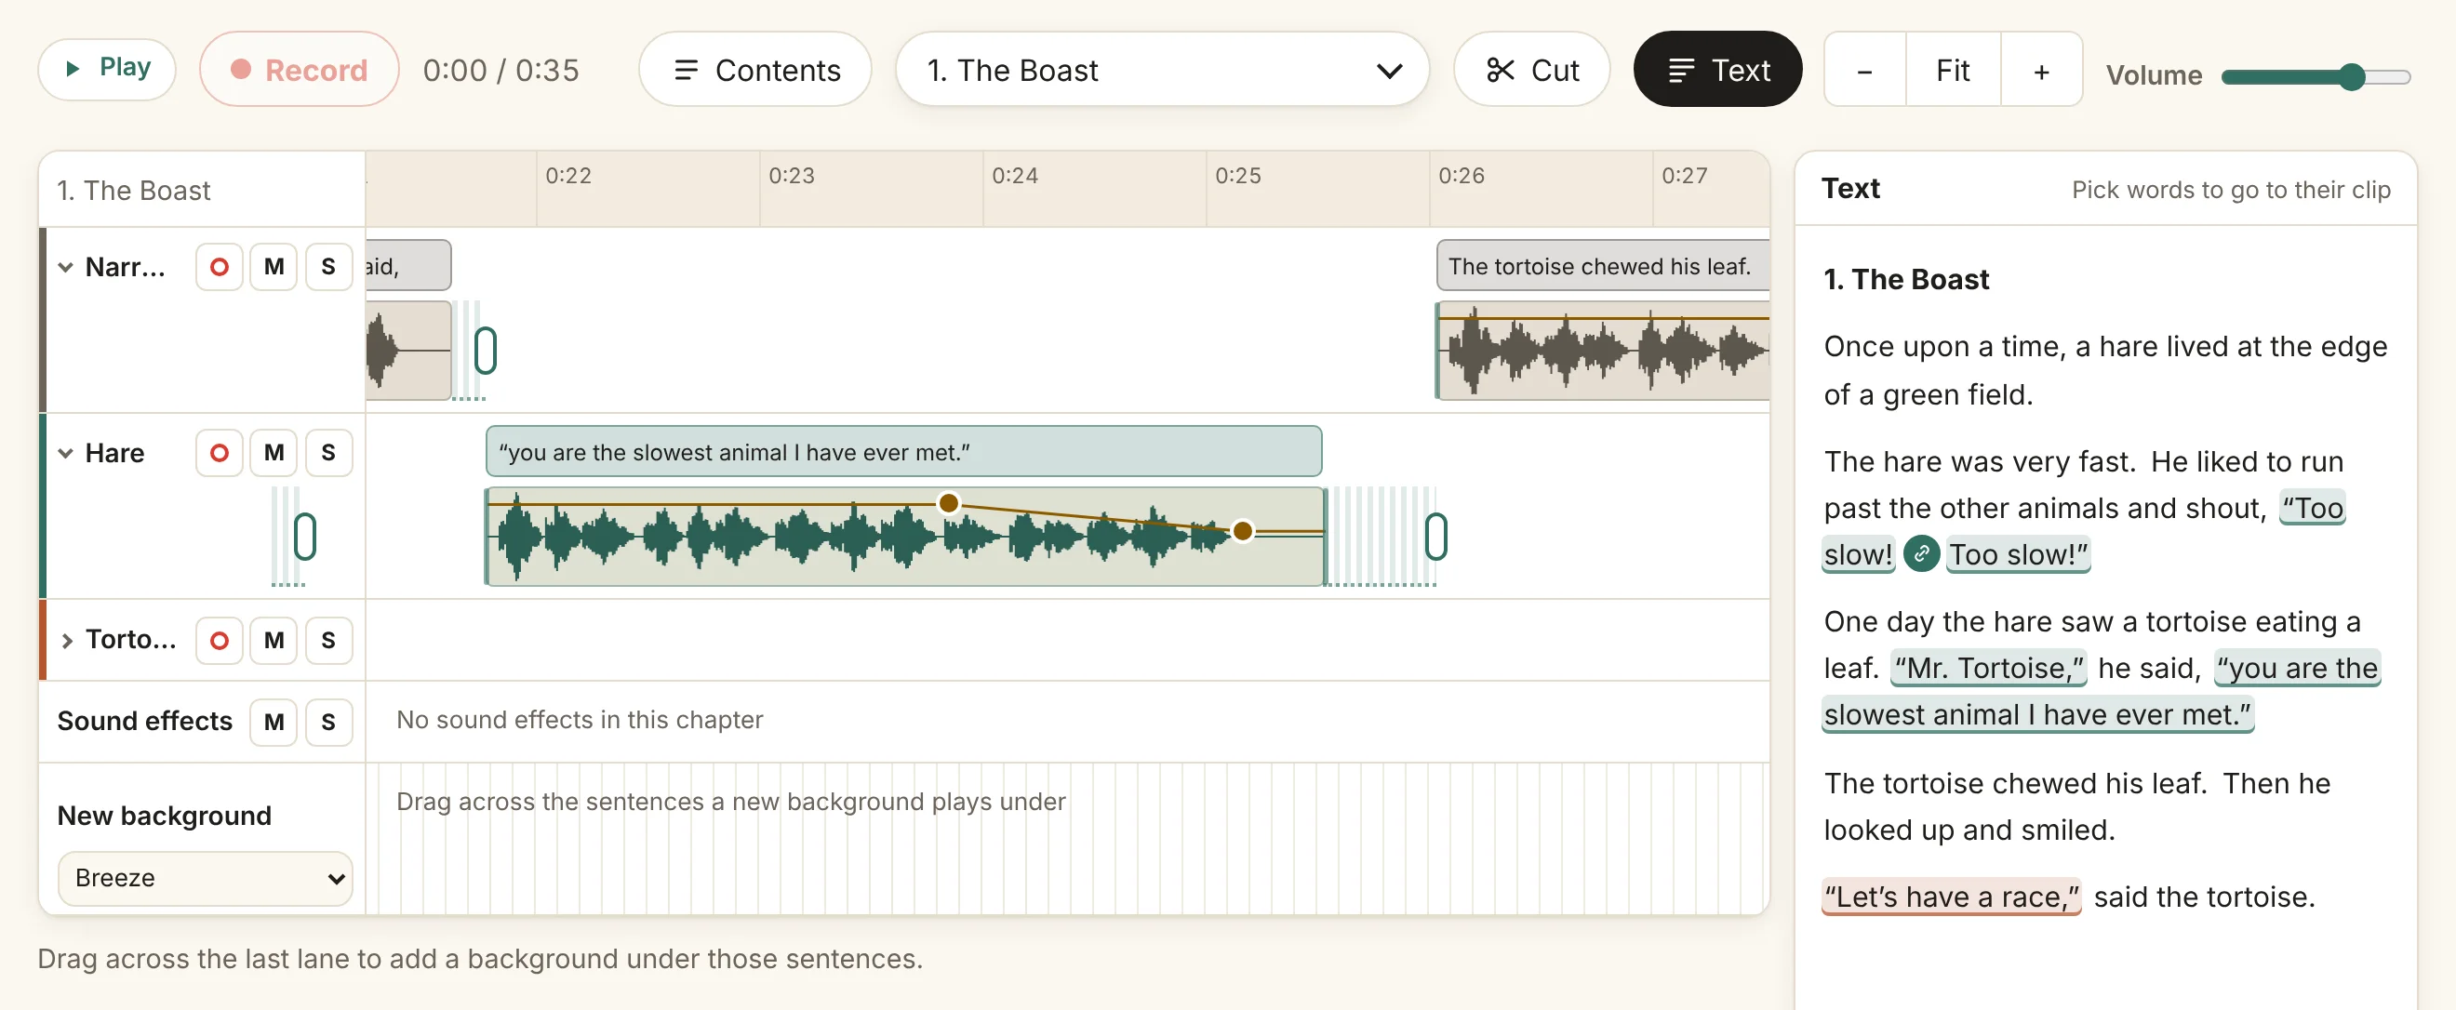2456x1010 pixels.
Task: Adjust the Volume slider handle
Action: [2351, 77]
